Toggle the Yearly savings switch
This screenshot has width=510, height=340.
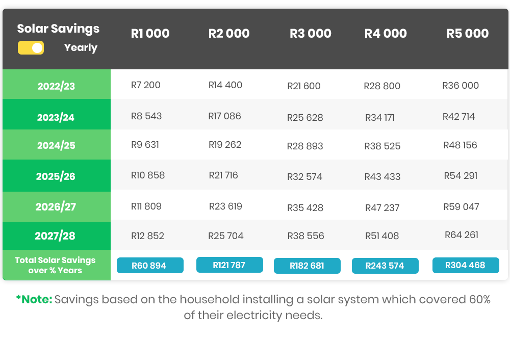(31, 48)
